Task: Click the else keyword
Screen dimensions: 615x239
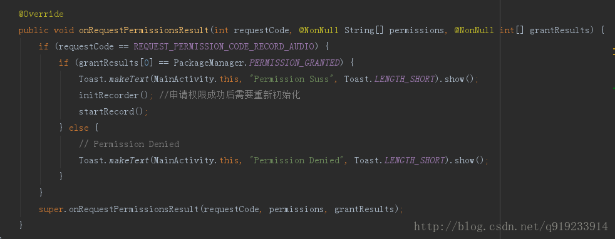Action: 79,128
